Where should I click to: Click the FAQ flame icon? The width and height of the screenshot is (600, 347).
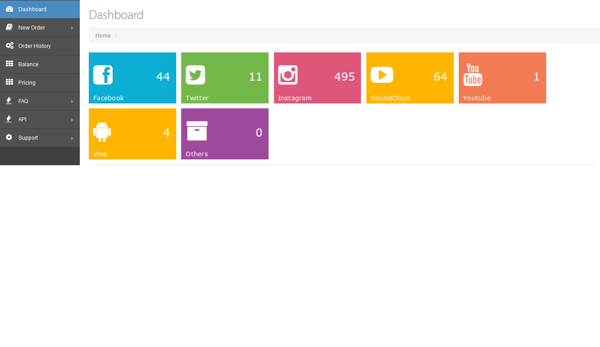[9, 101]
